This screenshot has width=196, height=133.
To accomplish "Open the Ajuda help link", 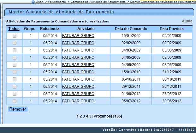I will point(187,21).
